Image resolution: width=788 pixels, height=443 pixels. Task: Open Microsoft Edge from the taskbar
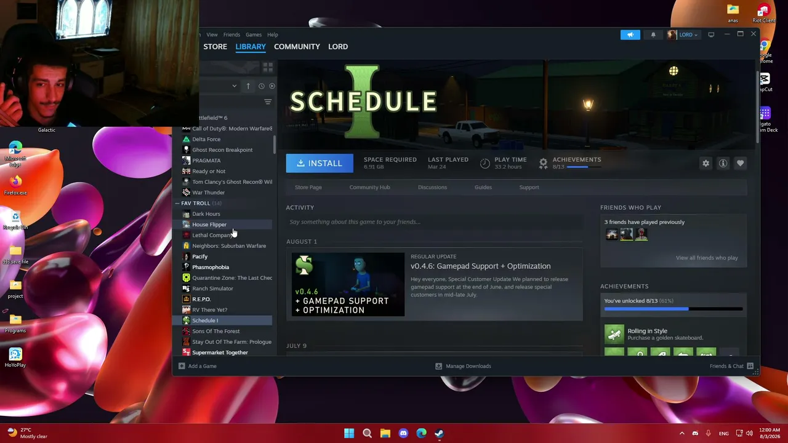[421, 433]
